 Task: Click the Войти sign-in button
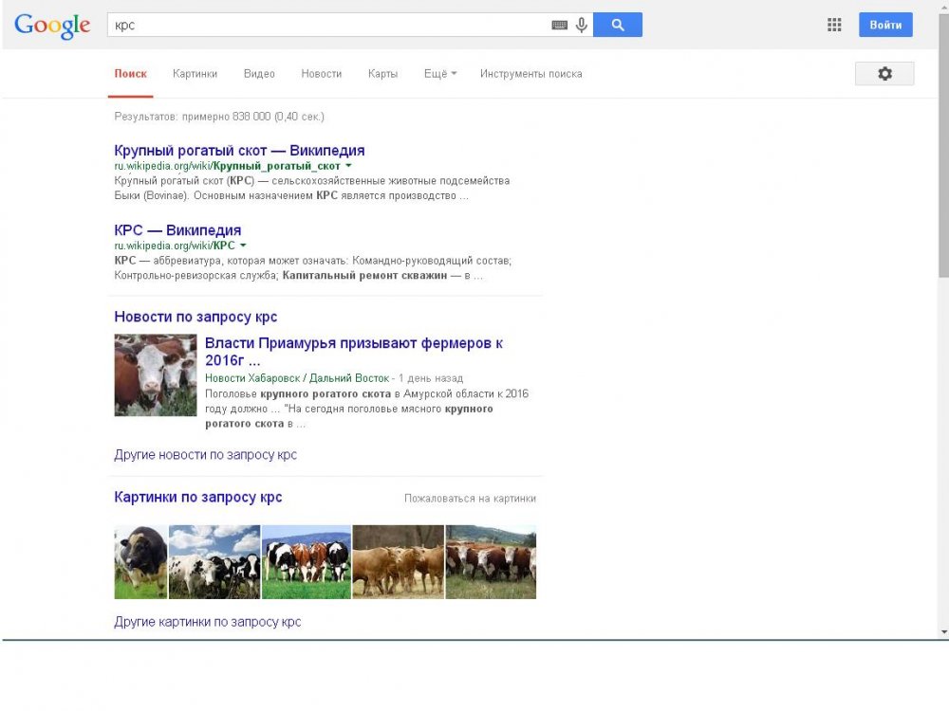pos(885,25)
